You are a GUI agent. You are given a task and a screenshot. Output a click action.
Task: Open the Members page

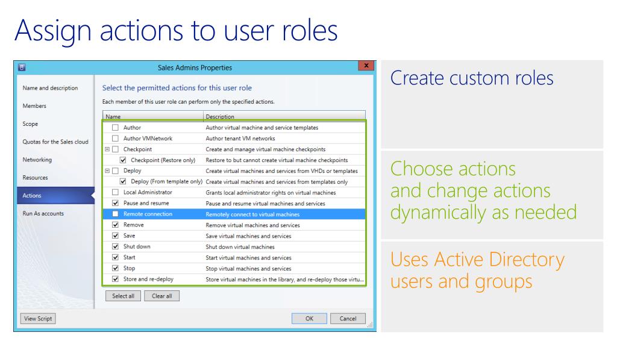click(x=34, y=106)
